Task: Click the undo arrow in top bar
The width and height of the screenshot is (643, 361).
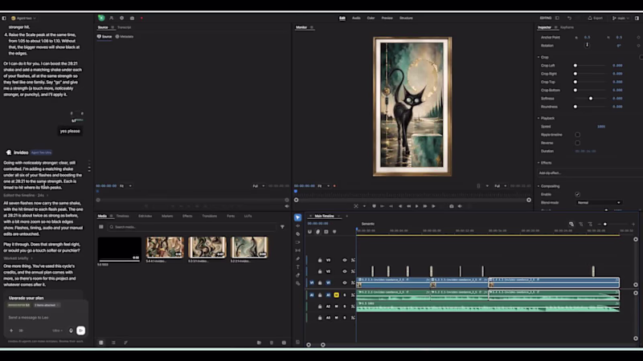Action: coord(569,18)
